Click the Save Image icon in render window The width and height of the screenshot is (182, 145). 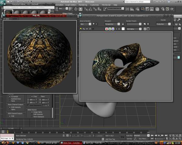pyautogui.click(x=81, y=29)
